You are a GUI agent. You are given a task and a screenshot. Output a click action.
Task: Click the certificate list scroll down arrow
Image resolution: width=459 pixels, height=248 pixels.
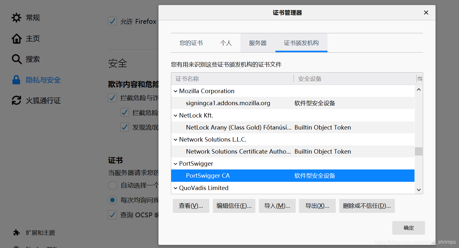pyautogui.click(x=419, y=190)
